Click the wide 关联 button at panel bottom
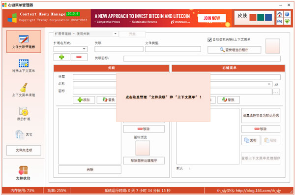 pyautogui.click(x=90, y=170)
